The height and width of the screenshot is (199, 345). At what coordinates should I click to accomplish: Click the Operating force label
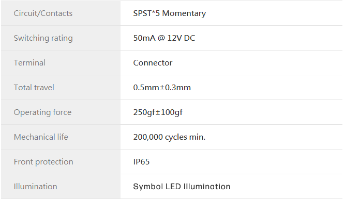point(43,112)
